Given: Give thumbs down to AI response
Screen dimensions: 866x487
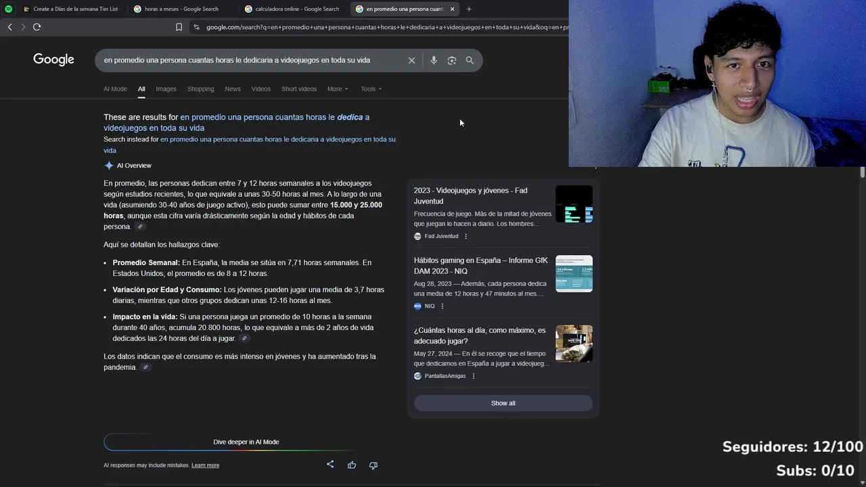Looking at the screenshot, I should coord(373,465).
